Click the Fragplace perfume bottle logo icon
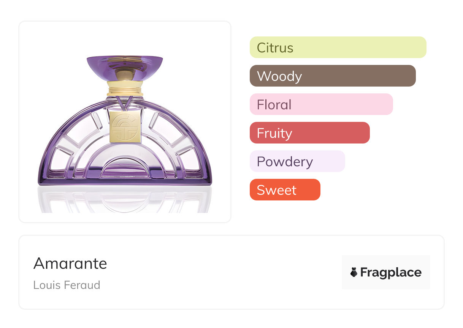The width and height of the screenshot is (463, 328). [354, 272]
